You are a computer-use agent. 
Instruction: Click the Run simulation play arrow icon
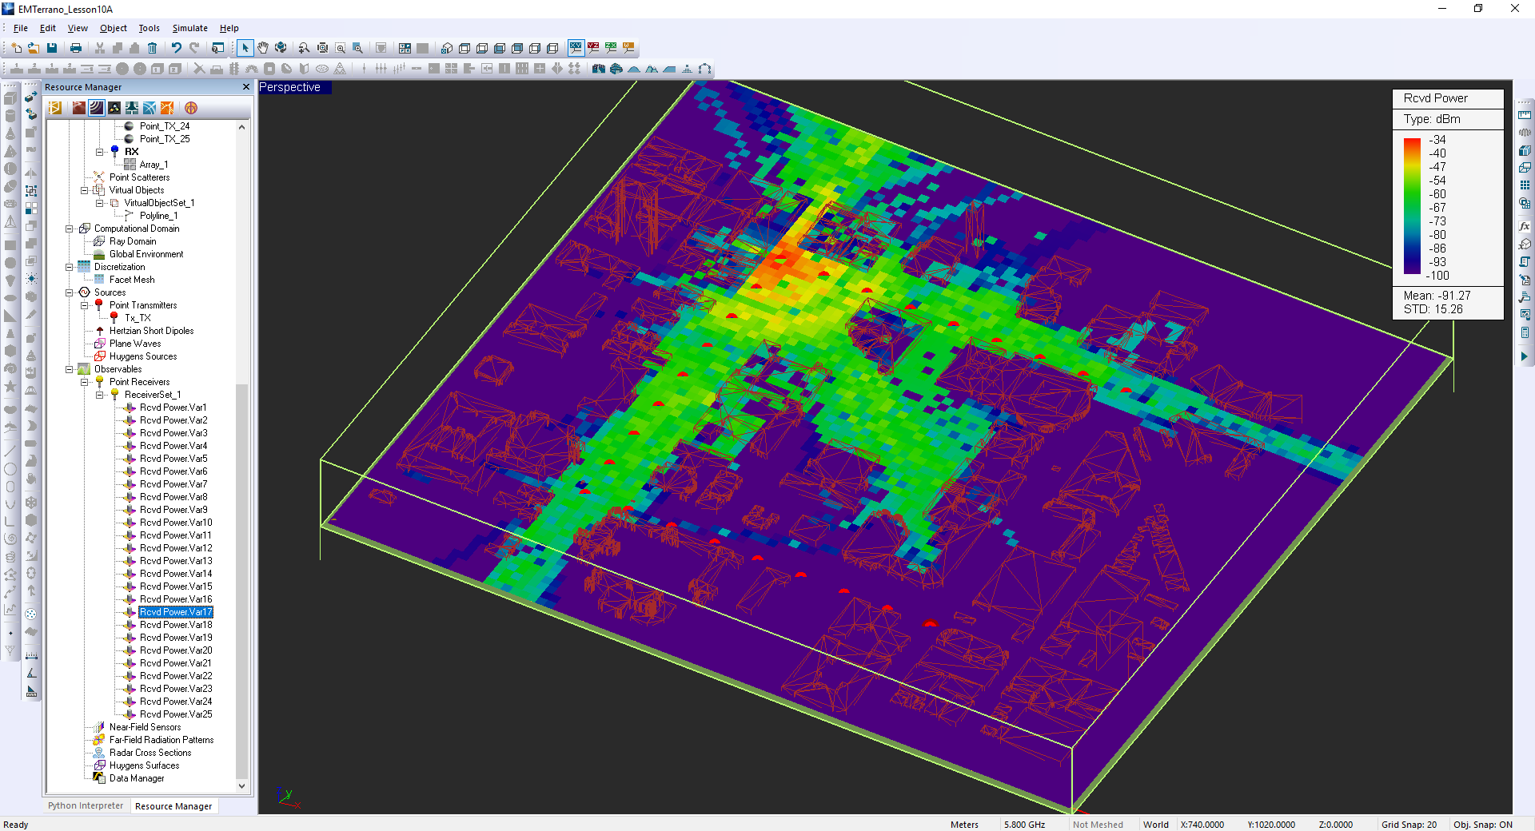tap(1524, 356)
